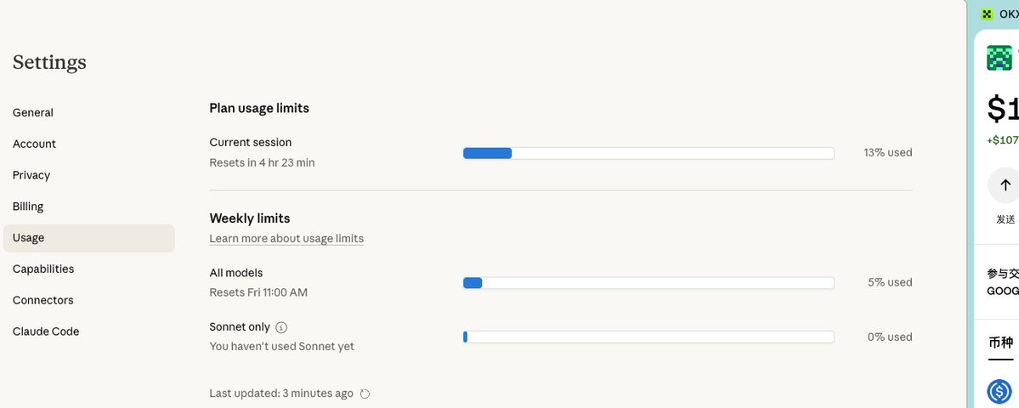This screenshot has width=1019, height=408.
Task: Open "Learn more about usage limits" link
Action: click(x=286, y=239)
